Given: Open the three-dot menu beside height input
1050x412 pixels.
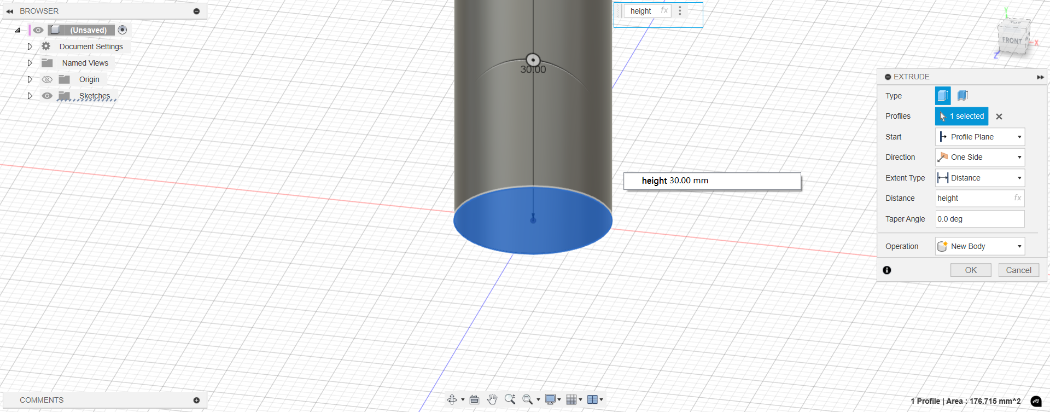Looking at the screenshot, I should (x=680, y=11).
